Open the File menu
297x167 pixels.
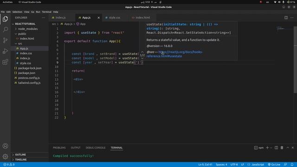point(3,12)
